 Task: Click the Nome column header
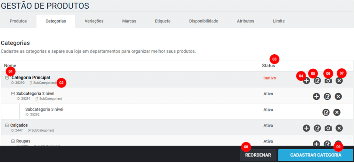click(10, 66)
